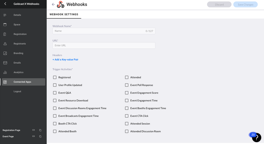Check the Event Poll Response trigger
This screenshot has width=264, height=144.
[x=127, y=85]
